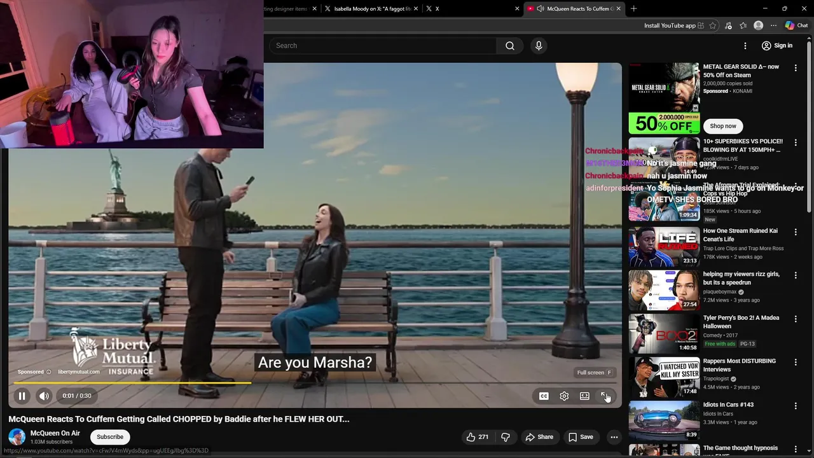Open more actions menu beside Save
Viewport: 814px width, 458px height.
pos(614,437)
